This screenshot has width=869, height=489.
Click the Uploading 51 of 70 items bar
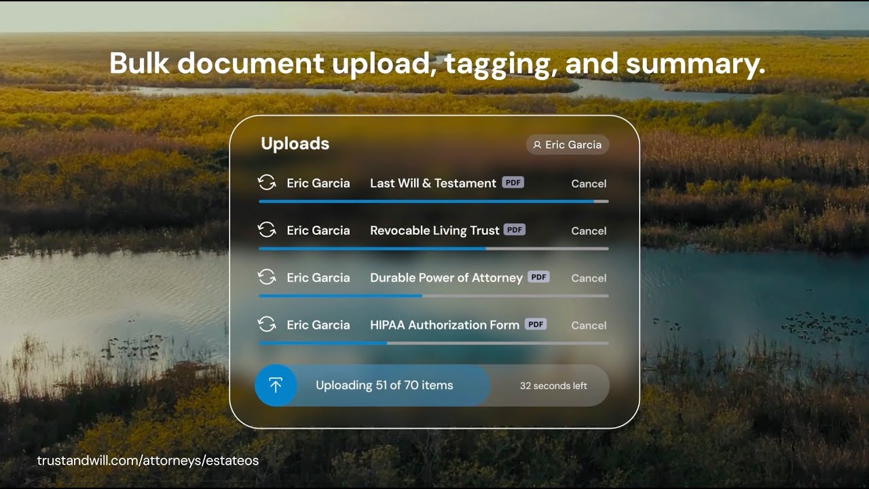pos(432,386)
